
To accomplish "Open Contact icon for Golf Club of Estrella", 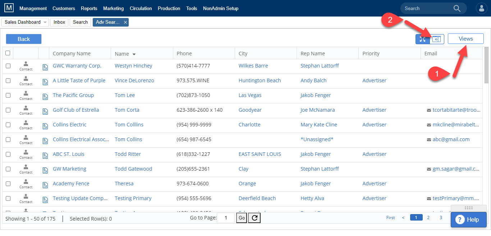I will click(x=26, y=110).
